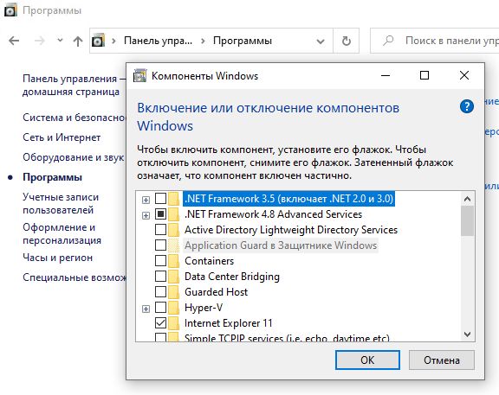This screenshot has height=395, width=499.
Task: Click the folder icon next to Active Directory Lightweight
Action: pos(174,230)
